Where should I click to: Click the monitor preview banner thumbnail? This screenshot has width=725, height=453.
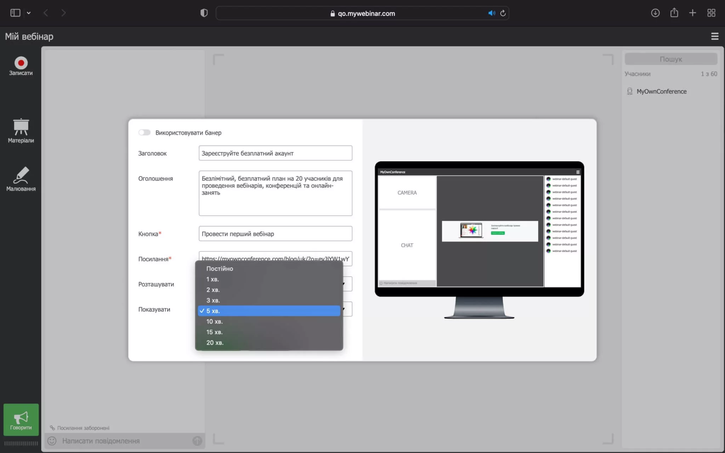[490, 231]
